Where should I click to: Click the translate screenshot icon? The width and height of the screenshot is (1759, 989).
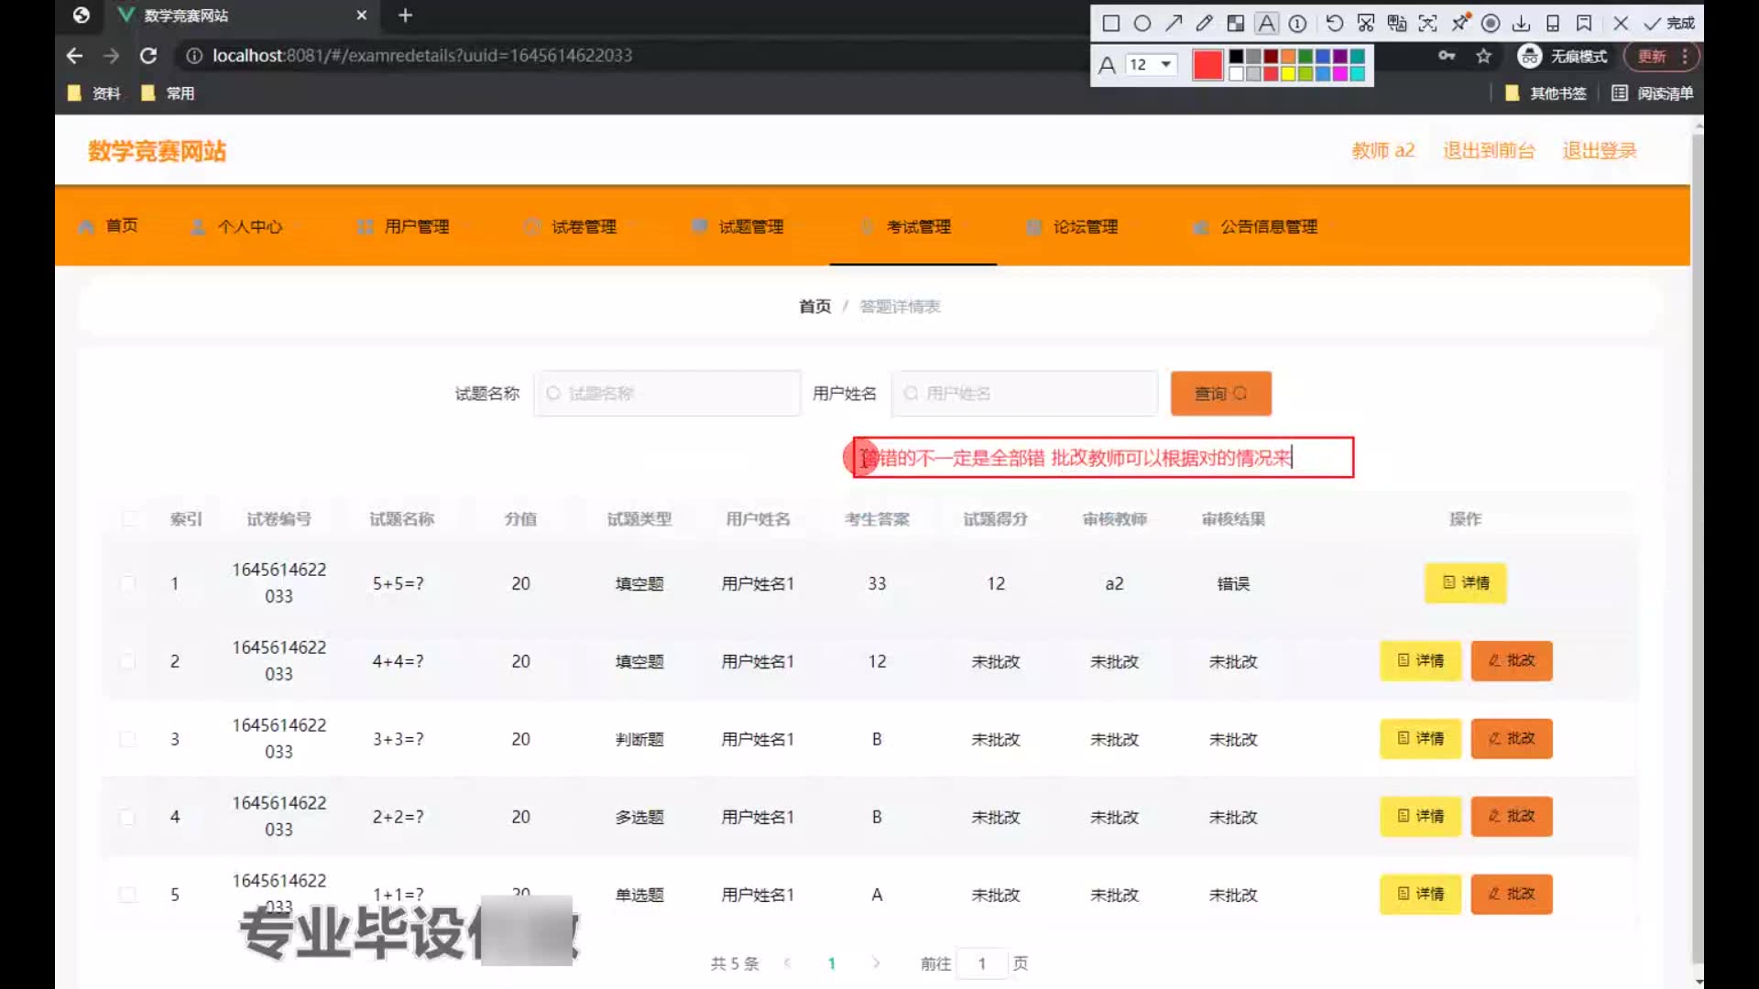click(1397, 24)
